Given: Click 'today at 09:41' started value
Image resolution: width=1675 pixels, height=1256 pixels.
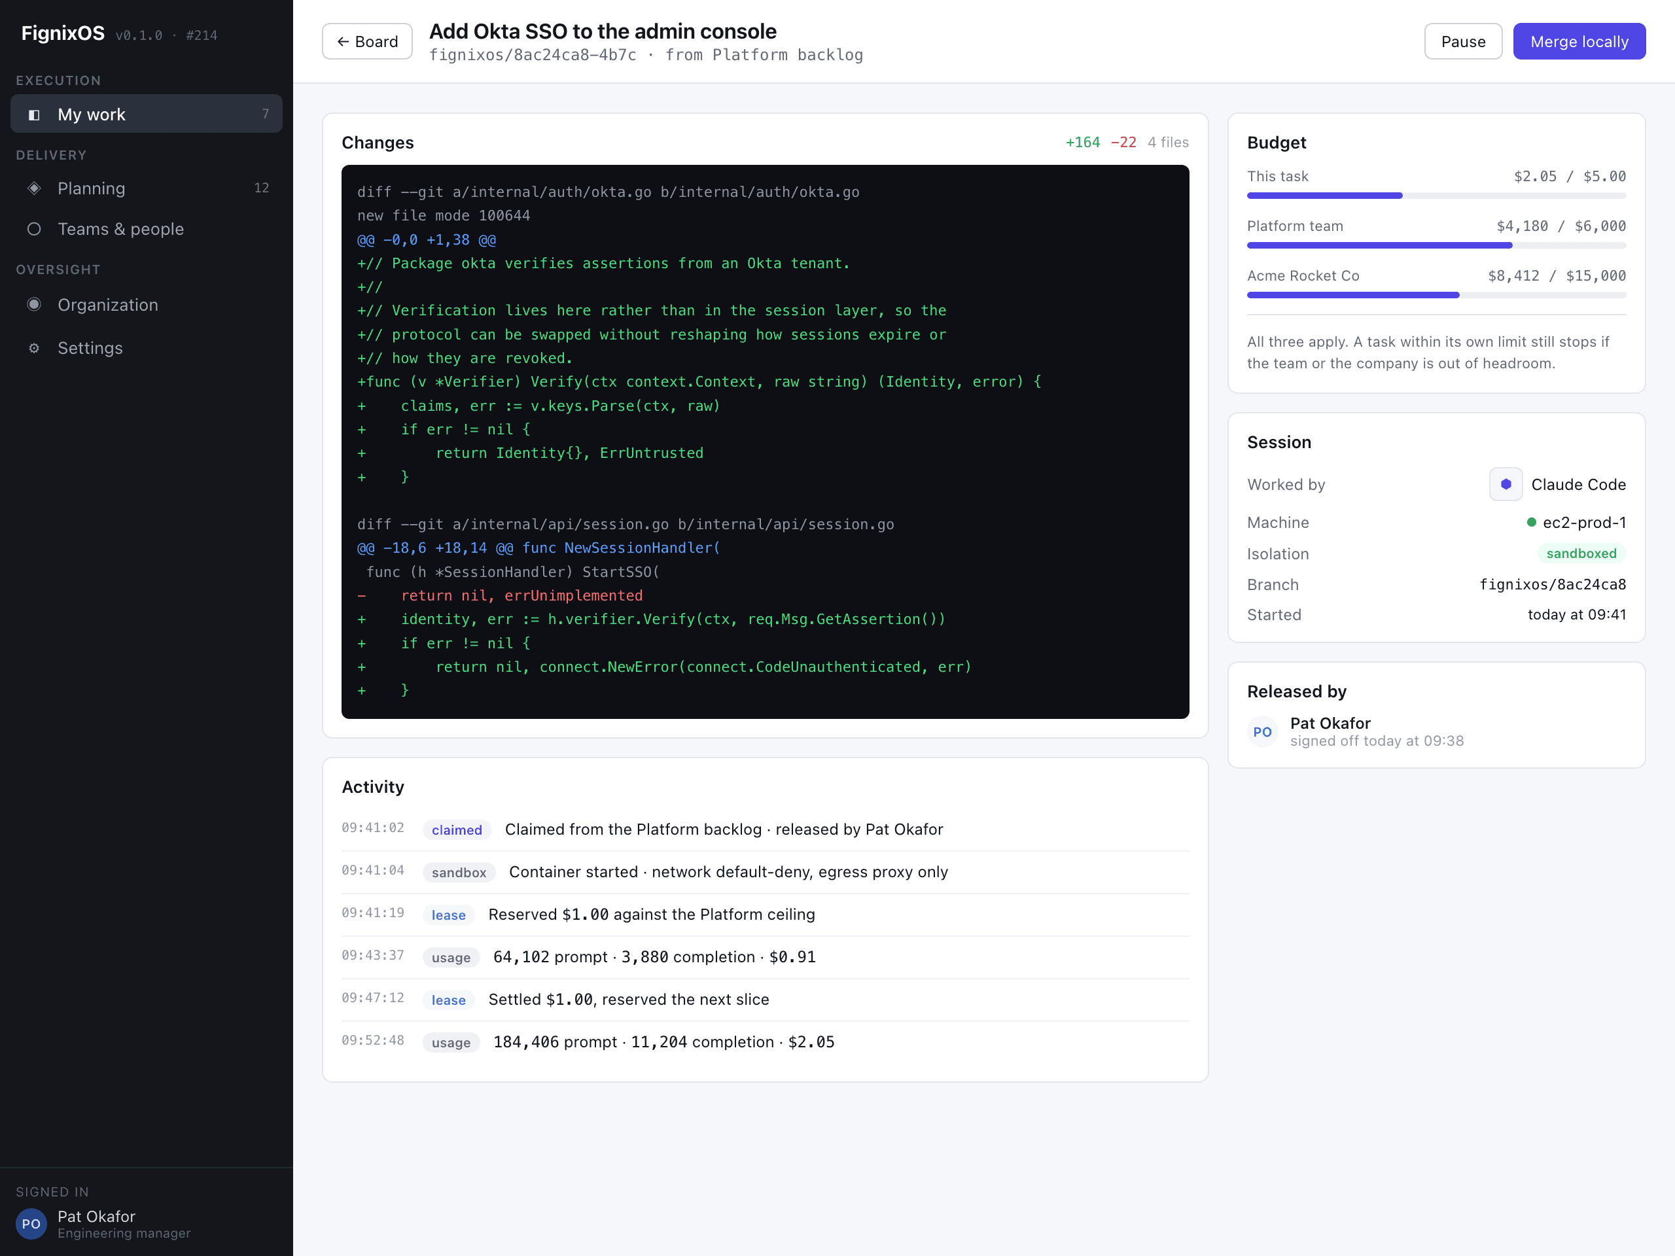Looking at the screenshot, I should point(1577,615).
